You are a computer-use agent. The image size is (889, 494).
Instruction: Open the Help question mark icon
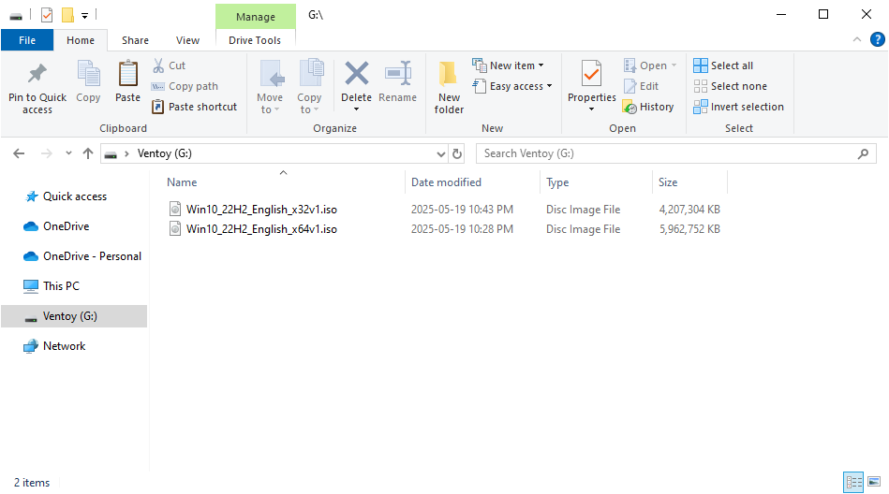point(877,39)
